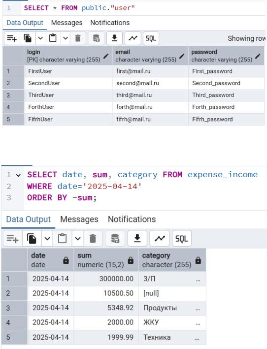Viewport: 267px width, 349px height.
Task: Click Save data changes icon in lower toolbar
Action: (115, 239)
